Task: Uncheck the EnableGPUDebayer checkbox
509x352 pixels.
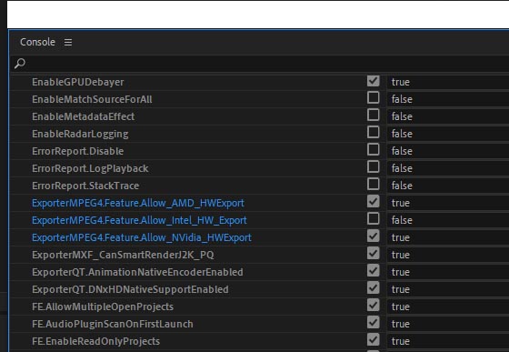Action: [373, 81]
